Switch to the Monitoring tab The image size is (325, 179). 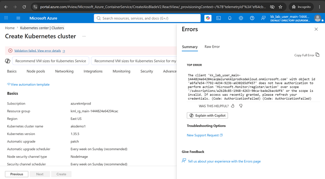122,71
